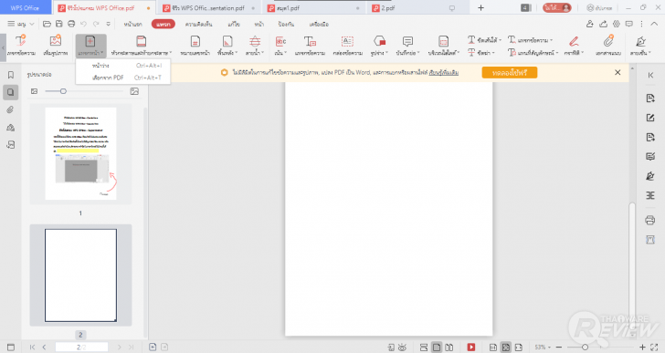
Task: Go to first page arrow
Action: click(x=32, y=348)
